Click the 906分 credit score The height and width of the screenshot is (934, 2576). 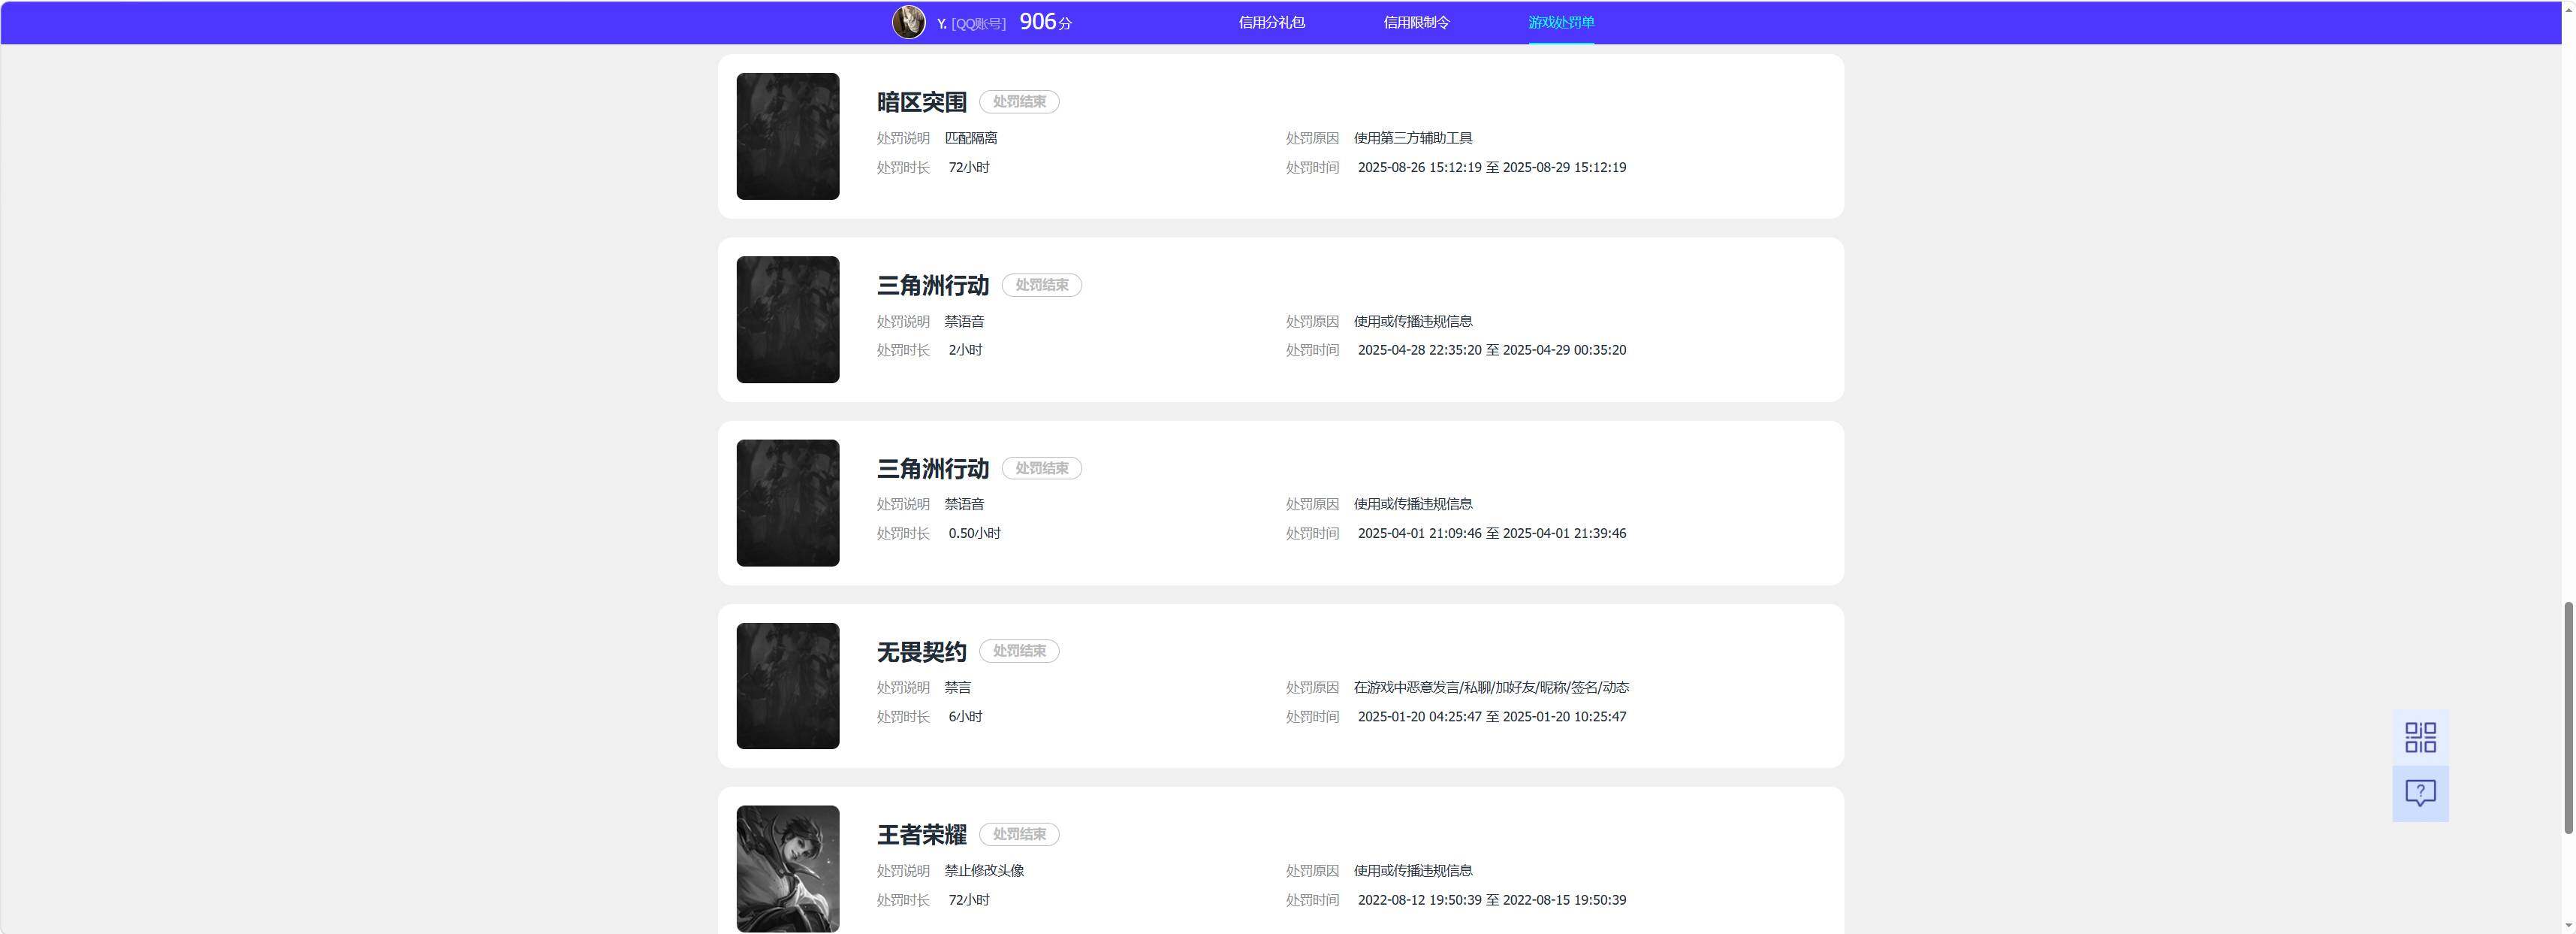(1045, 22)
